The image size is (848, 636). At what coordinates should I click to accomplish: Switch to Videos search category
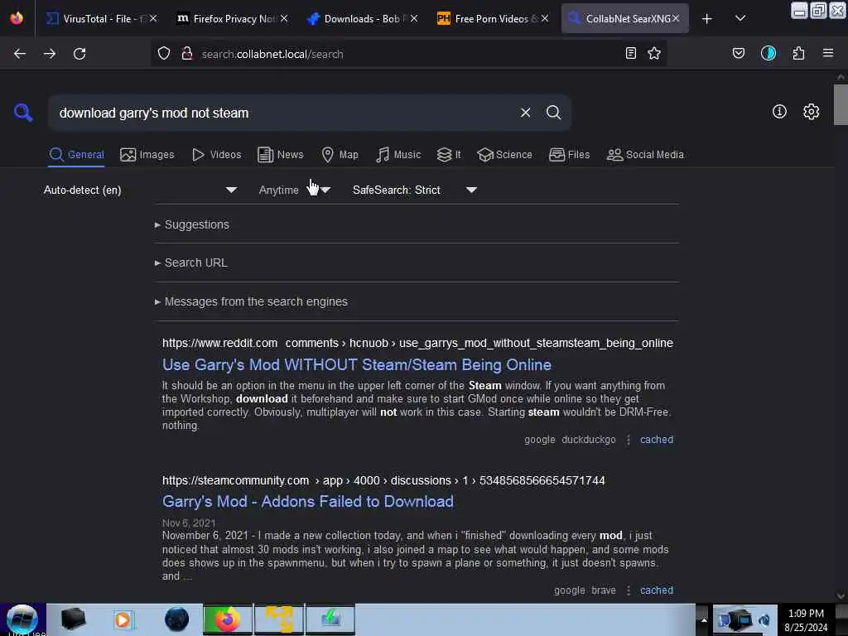(x=217, y=155)
